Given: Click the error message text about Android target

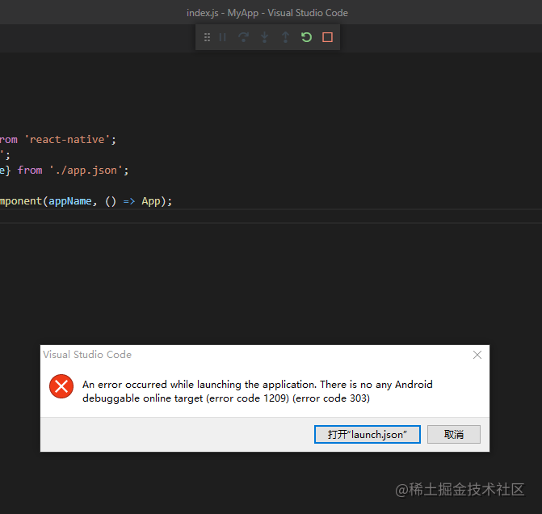Looking at the screenshot, I should [x=257, y=391].
